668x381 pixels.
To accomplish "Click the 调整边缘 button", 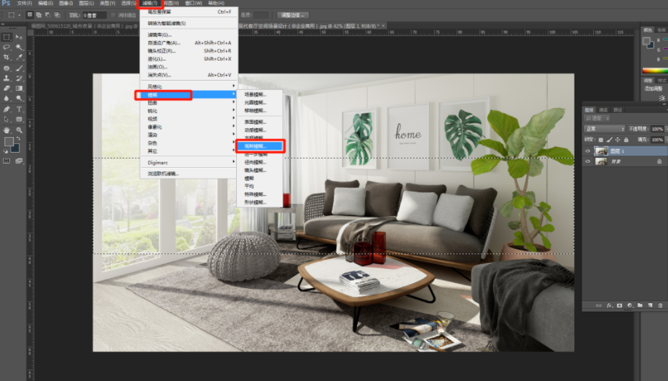I will [292, 15].
